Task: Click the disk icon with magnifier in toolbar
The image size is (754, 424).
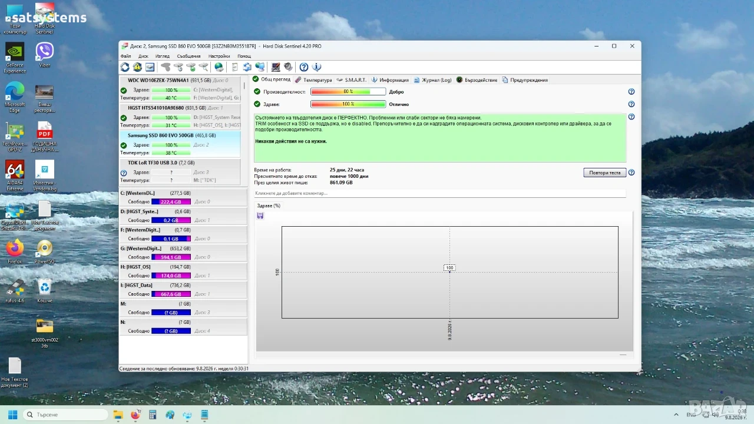Action: [203, 67]
